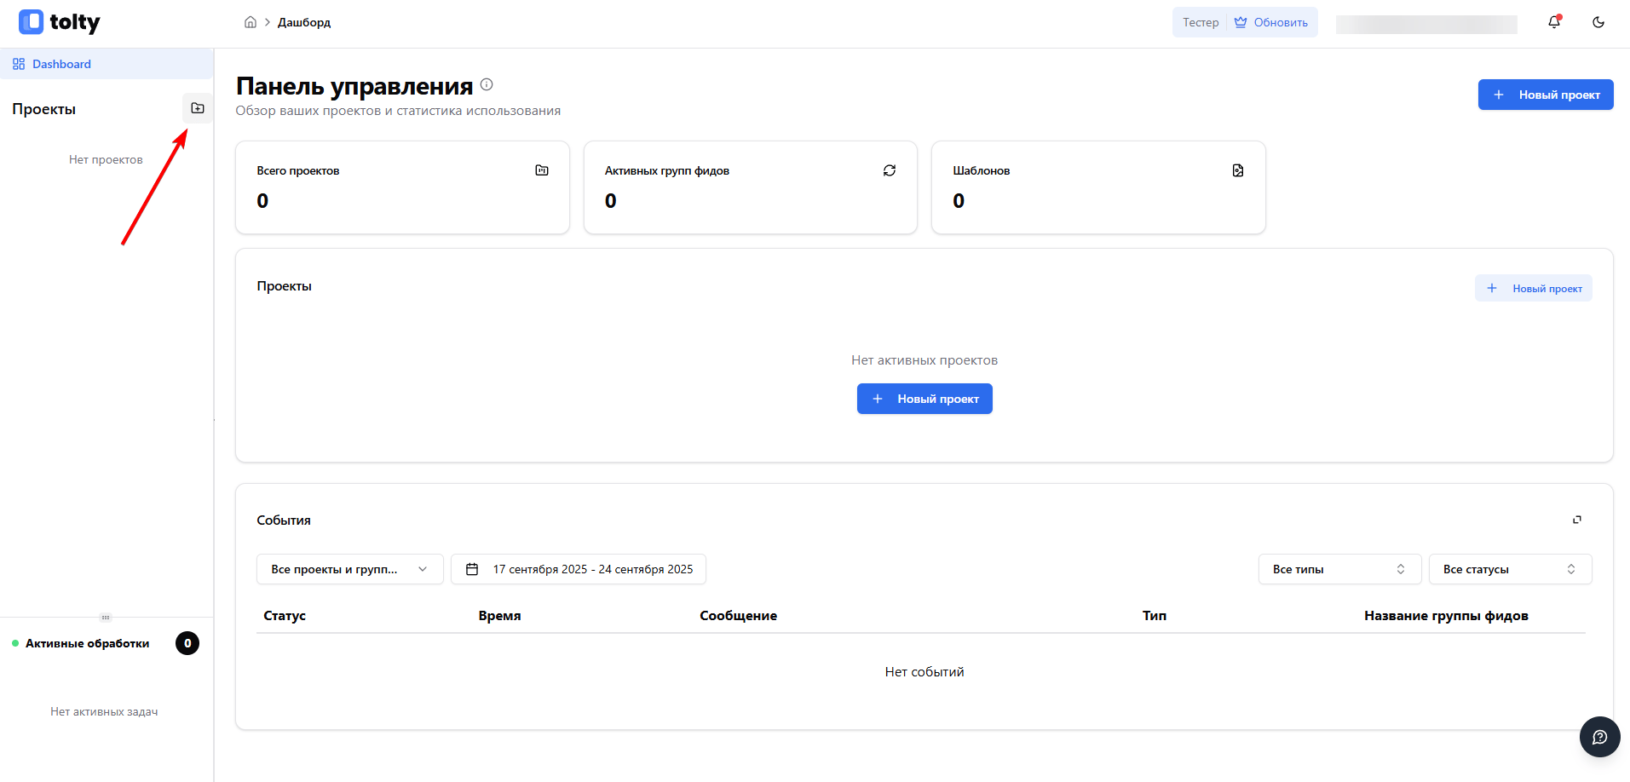Open the Все типы dropdown

click(x=1340, y=569)
